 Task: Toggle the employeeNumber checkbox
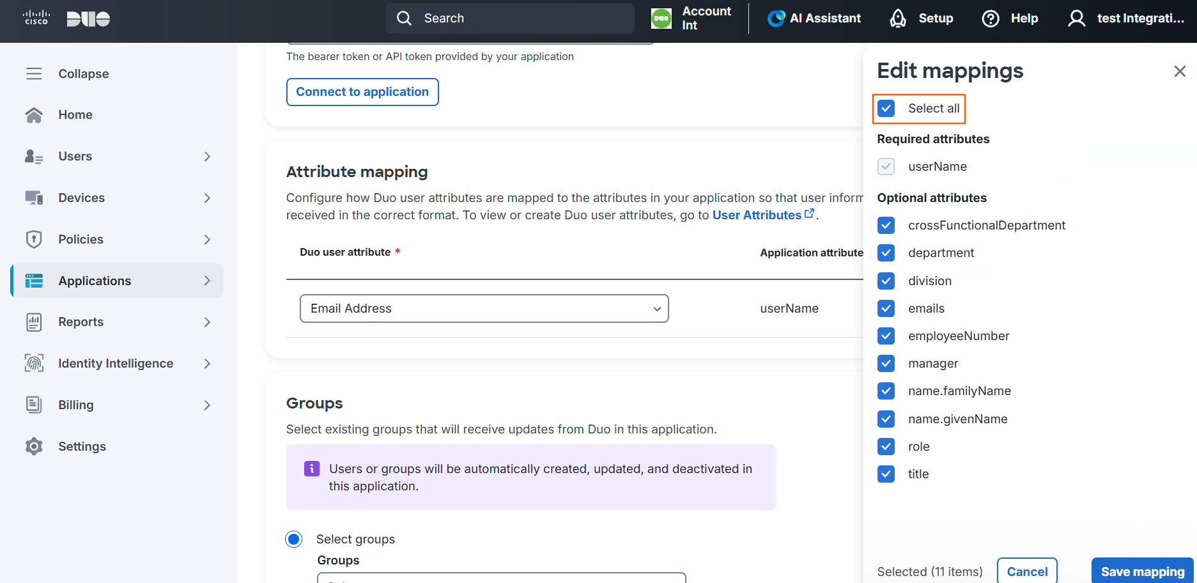pos(886,336)
